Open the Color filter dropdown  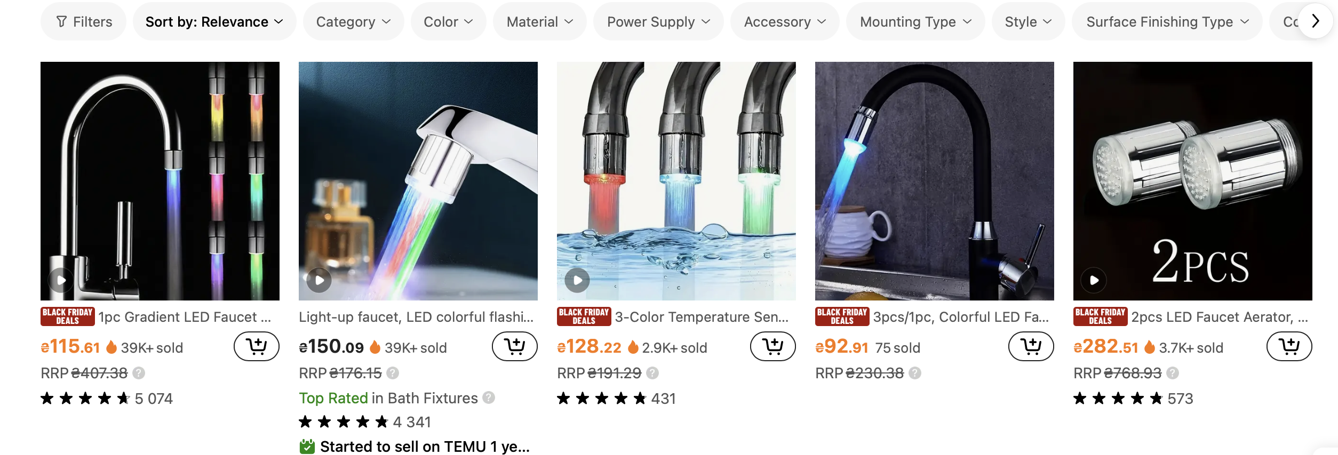click(449, 21)
